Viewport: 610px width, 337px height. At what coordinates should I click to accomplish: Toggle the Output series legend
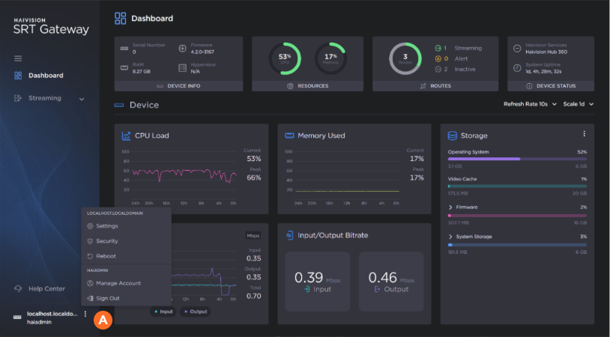(x=196, y=312)
